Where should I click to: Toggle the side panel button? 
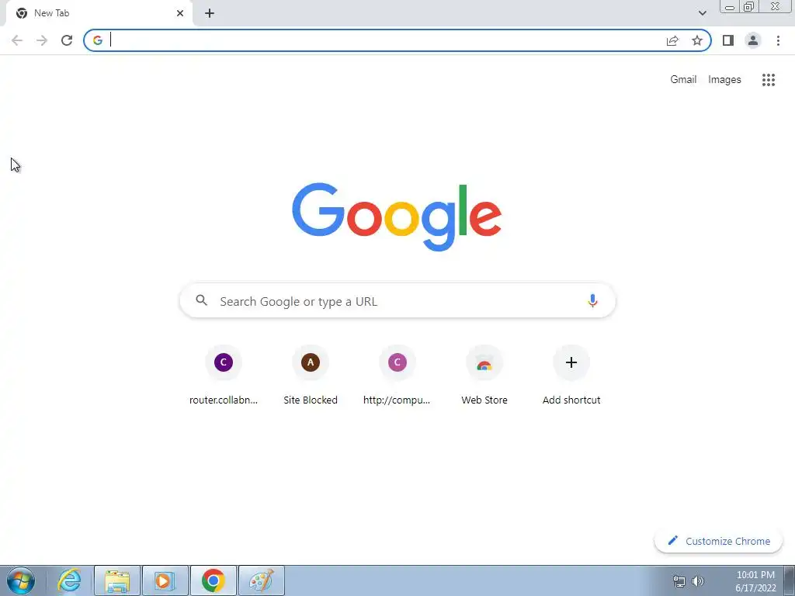(x=728, y=40)
